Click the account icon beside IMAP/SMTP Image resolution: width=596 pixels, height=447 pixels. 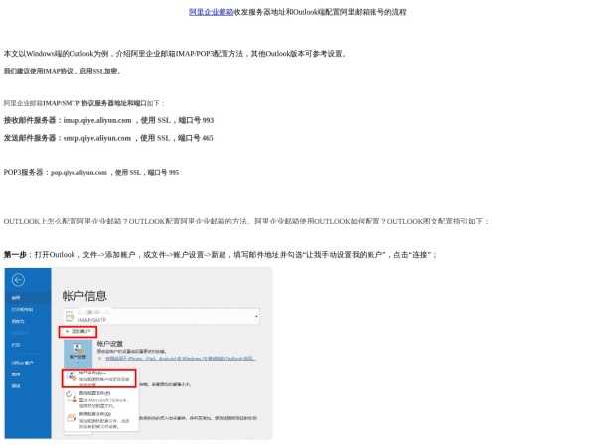coord(70,316)
